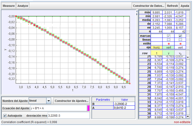Open the Nombre del Ajuste dropdown arrow
This screenshot has height=126, width=193.
[49, 101]
